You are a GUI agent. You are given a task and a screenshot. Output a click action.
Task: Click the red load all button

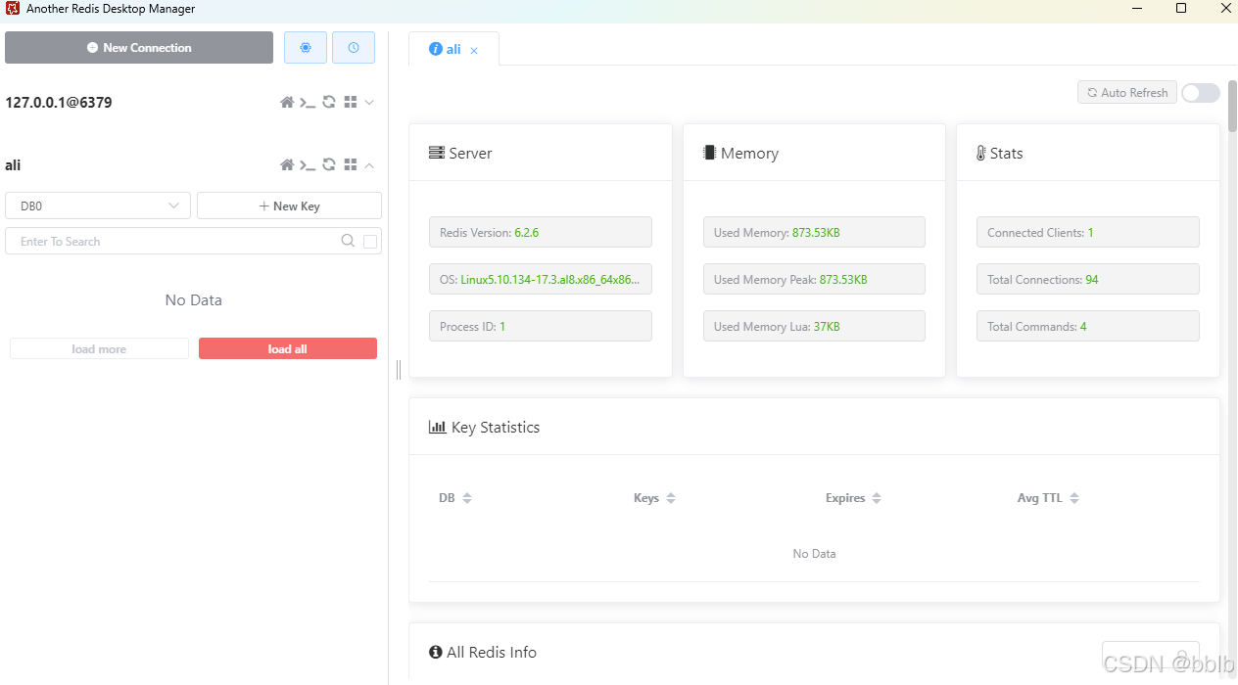[288, 348]
